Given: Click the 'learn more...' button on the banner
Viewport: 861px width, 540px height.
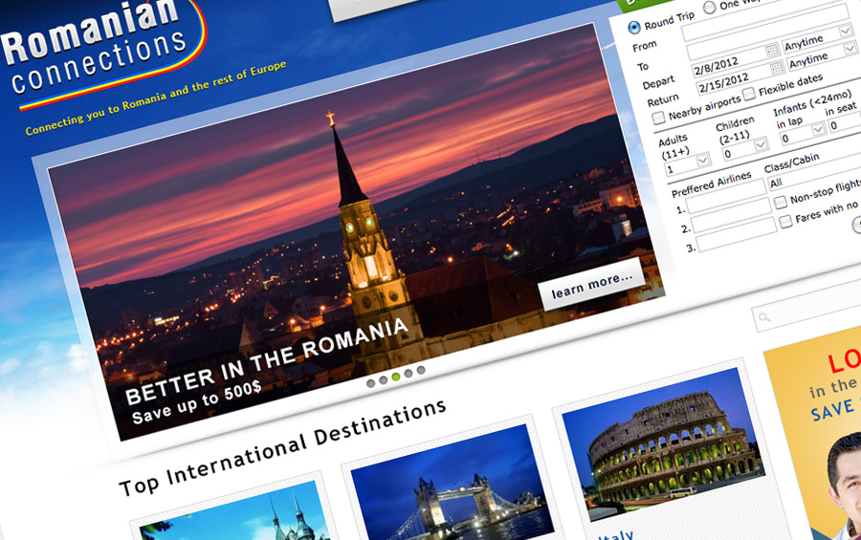Looking at the screenshot, I should 592,284.
